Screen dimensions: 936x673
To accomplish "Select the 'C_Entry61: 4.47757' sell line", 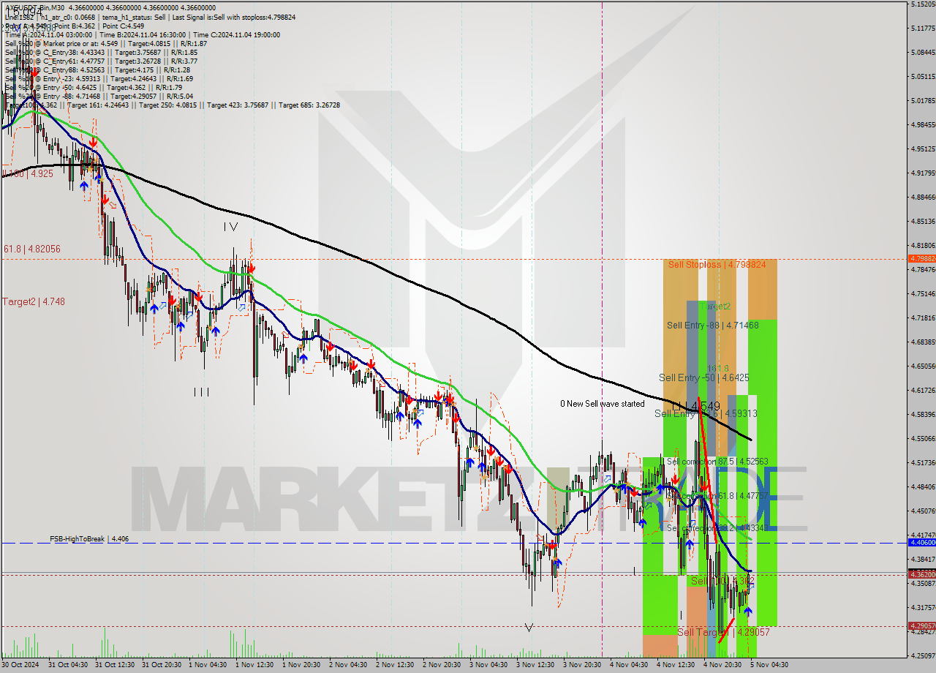I will tap(101, 61).
